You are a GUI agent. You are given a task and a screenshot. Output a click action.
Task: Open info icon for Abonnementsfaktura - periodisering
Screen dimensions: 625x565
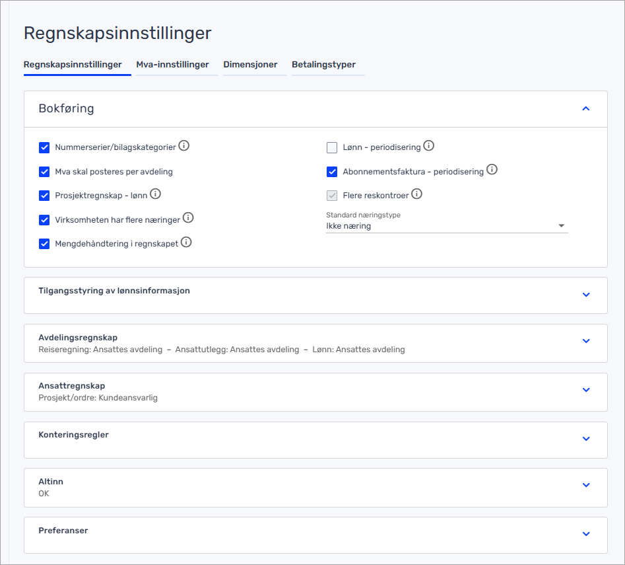tap(492, 170)
